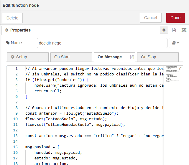Click the 'humedad: msg.payload,' line
Viewport: 189px width, 165px height.
pyautogui.click(x=58, y=153)
